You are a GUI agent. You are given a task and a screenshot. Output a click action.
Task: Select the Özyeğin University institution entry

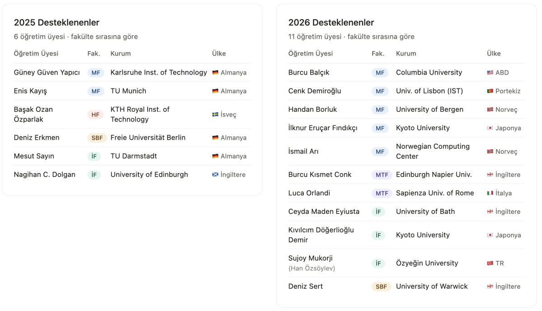coord(427,263)
